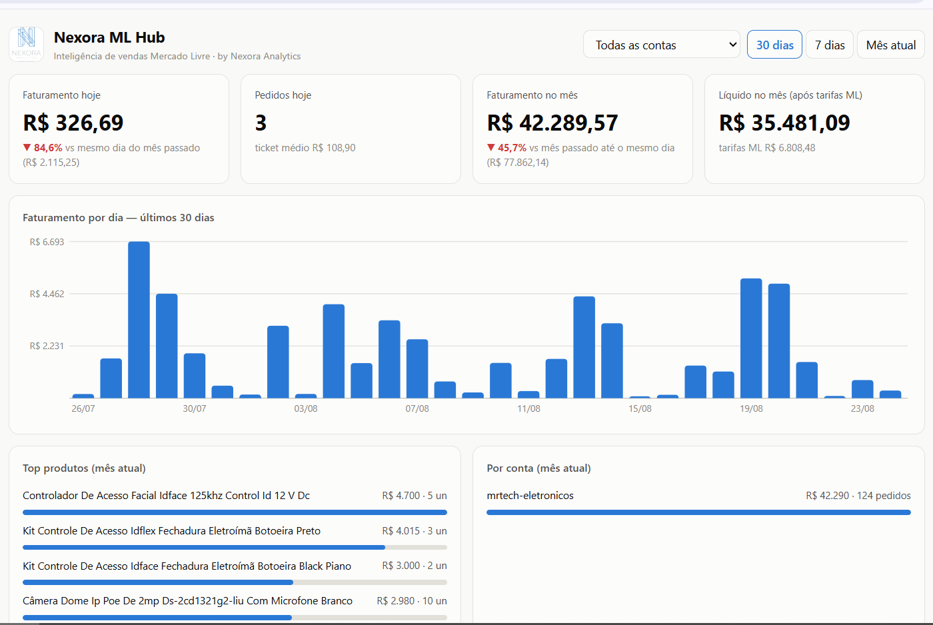Click the 07/08 date label
The height and width of the screenshot is (625, 933).
(x=417, y=408)
